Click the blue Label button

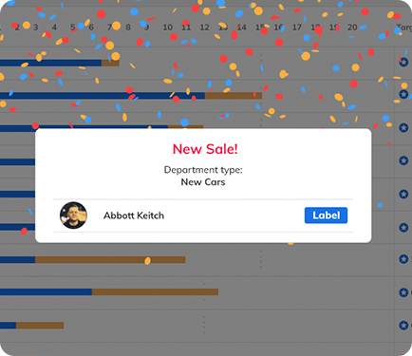[326, 215]
